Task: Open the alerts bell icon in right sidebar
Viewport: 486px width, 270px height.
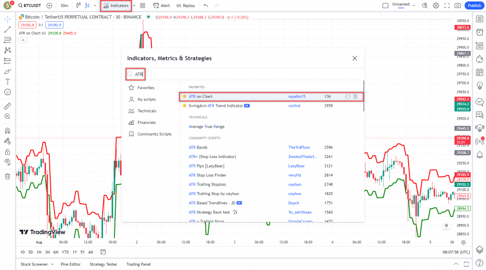Action: [479, 155]
